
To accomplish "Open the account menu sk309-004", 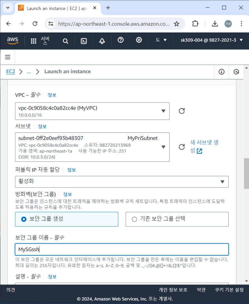I will 211,40.
